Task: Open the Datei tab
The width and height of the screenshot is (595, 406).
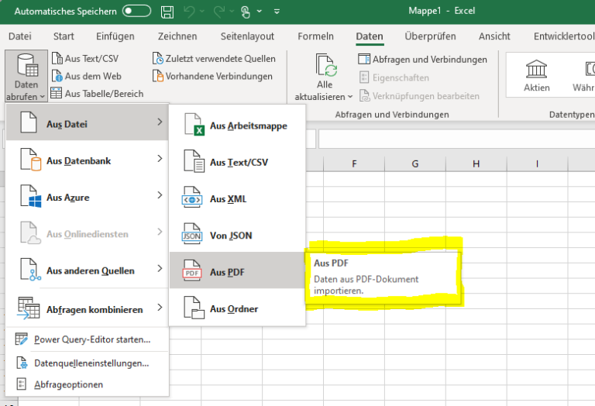Action: click(19, 36)
